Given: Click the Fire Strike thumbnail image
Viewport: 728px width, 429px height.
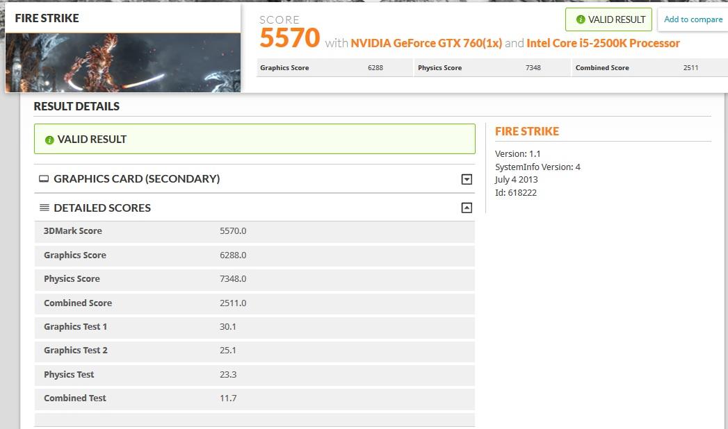Looking at the screenshot, I should [x=122, y=62].
